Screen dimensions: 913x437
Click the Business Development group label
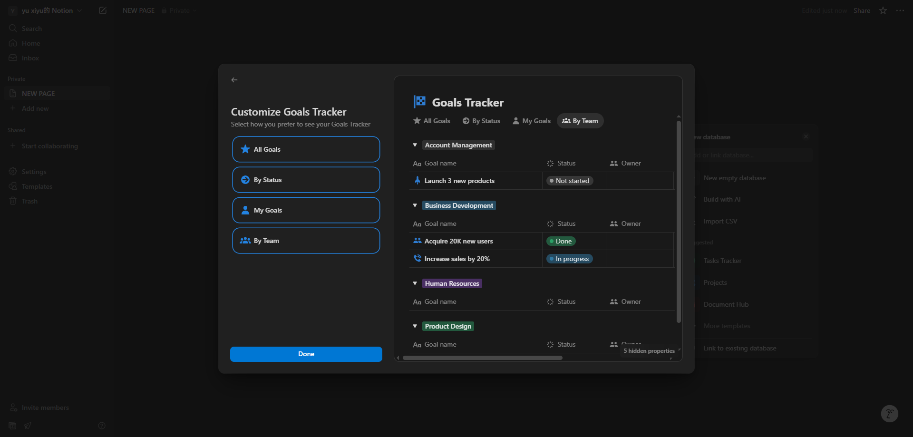pyautogui.click(x=459, y=205)
